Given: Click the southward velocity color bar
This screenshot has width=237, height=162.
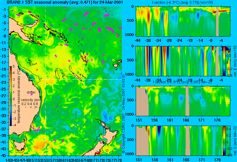Looking at the screenshot, I should tap(224, 141).
